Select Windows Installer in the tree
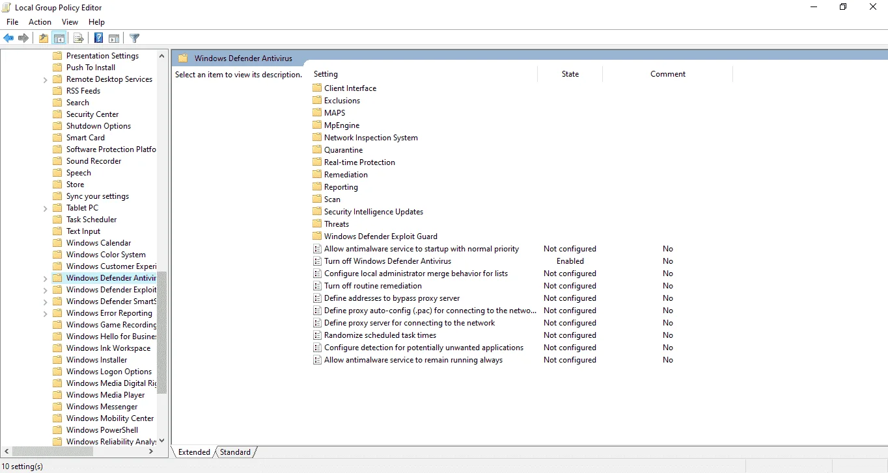The height and width of the screenshot is (473, 888). point(96,360)
